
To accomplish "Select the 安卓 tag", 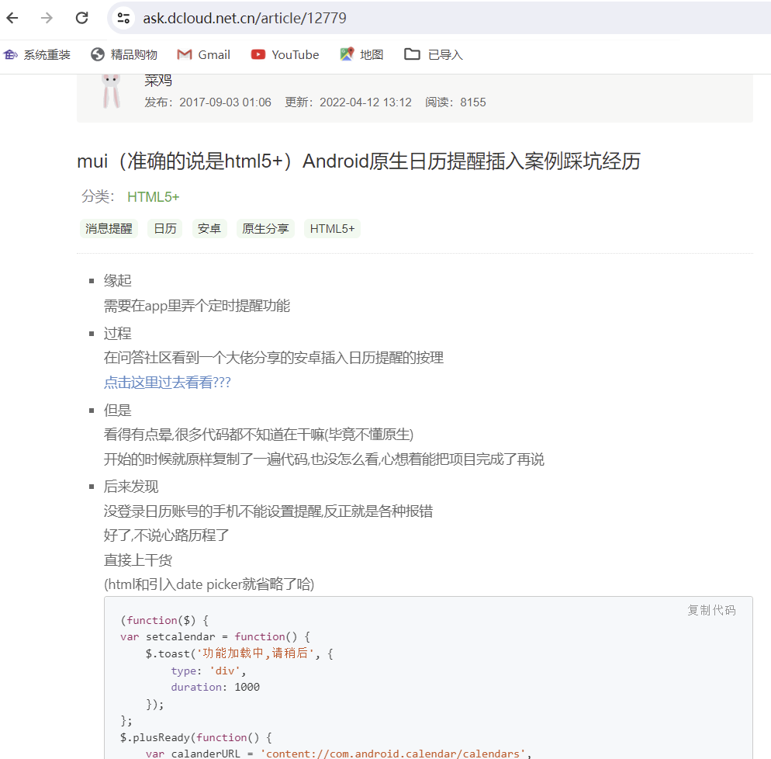I will pos(209,228).
